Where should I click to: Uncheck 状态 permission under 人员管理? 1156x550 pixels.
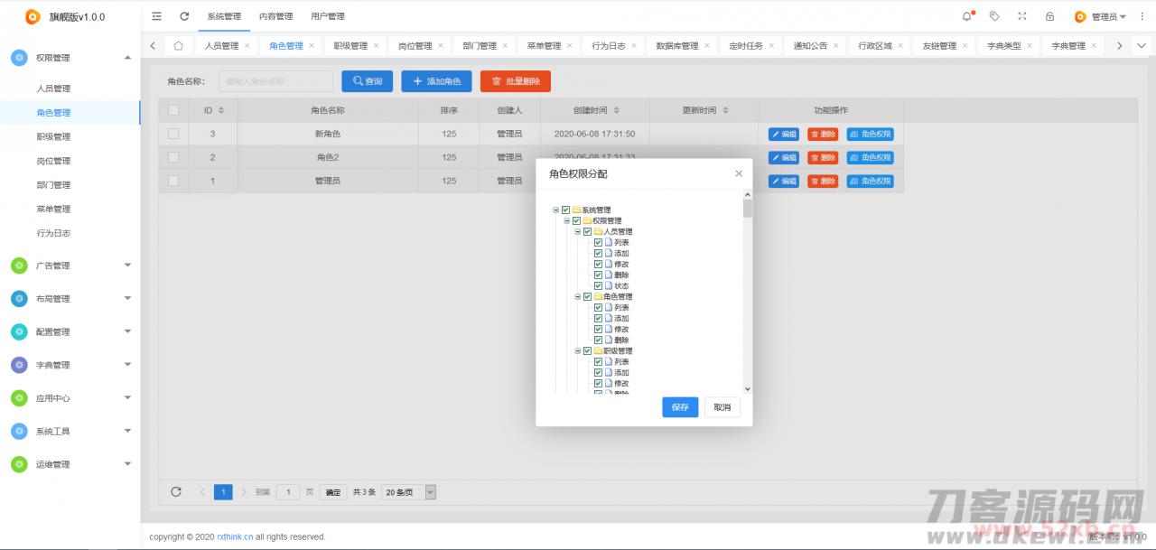point(598,286)
